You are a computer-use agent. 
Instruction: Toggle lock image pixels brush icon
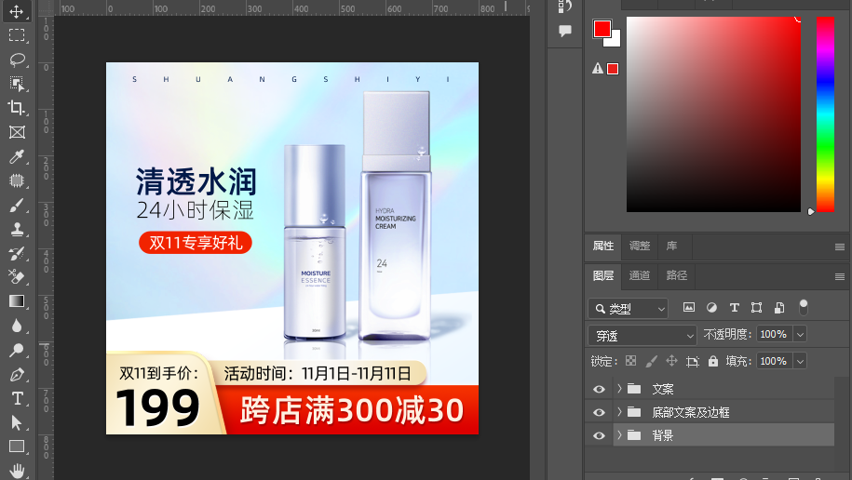point(651,361)
